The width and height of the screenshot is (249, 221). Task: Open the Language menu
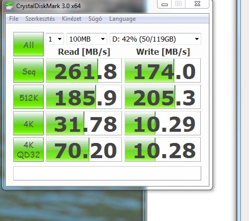click(x=122, y=19)
